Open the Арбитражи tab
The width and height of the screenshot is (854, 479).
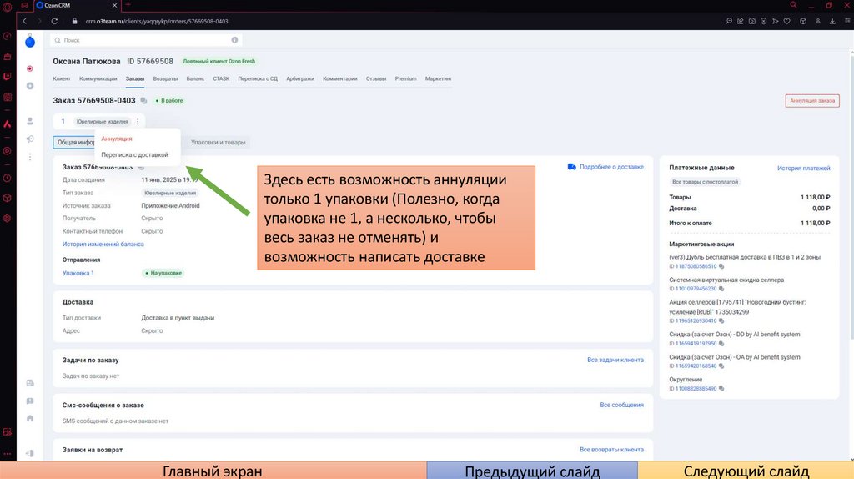300,78
